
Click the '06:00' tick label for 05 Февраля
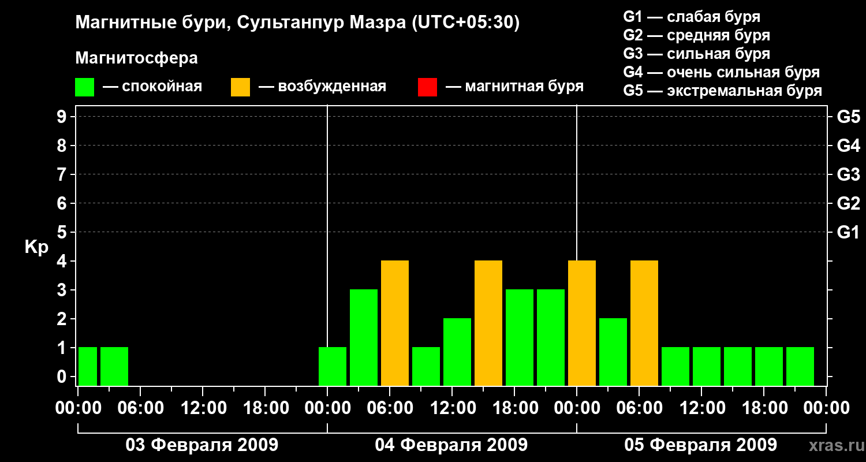coord(639,408)
